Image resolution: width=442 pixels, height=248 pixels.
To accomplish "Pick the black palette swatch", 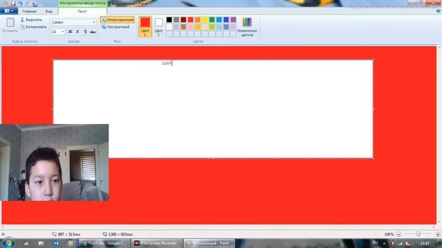I will pos(169,20).
